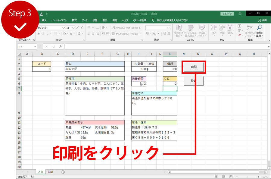
Task: Select column header L
Action: (170, 54)
